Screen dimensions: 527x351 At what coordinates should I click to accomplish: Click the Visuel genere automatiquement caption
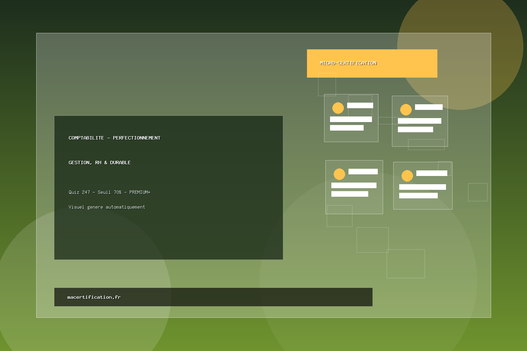click(x=107, y=207)
